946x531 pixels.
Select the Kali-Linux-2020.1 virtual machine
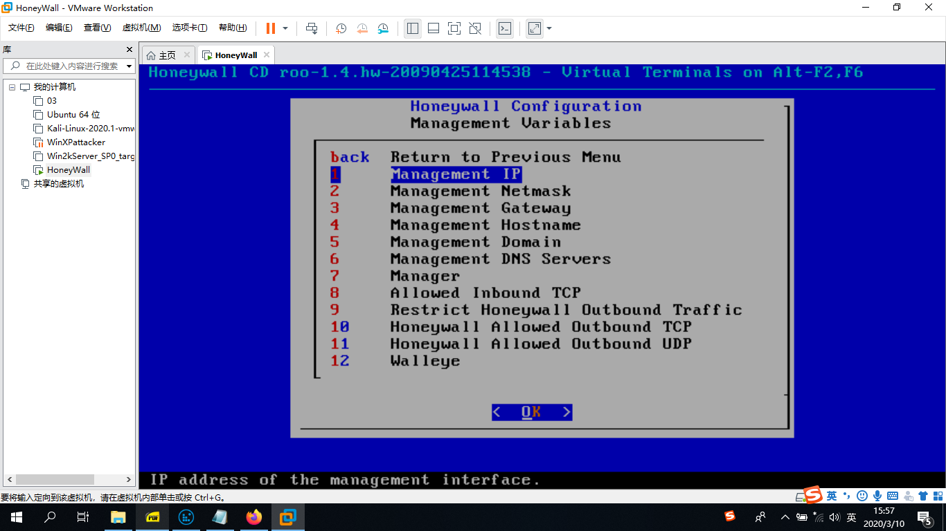91,129
